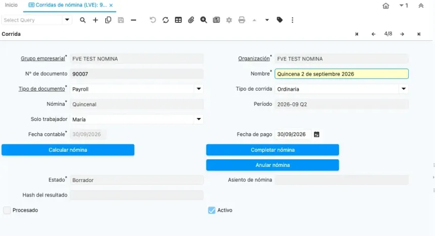Toggle grid view
435x236 pixels.
click(179, 20)
